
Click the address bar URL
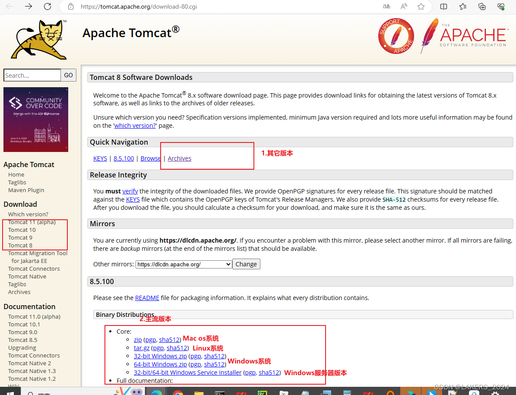pyautogui.click(x=139, y=6)
